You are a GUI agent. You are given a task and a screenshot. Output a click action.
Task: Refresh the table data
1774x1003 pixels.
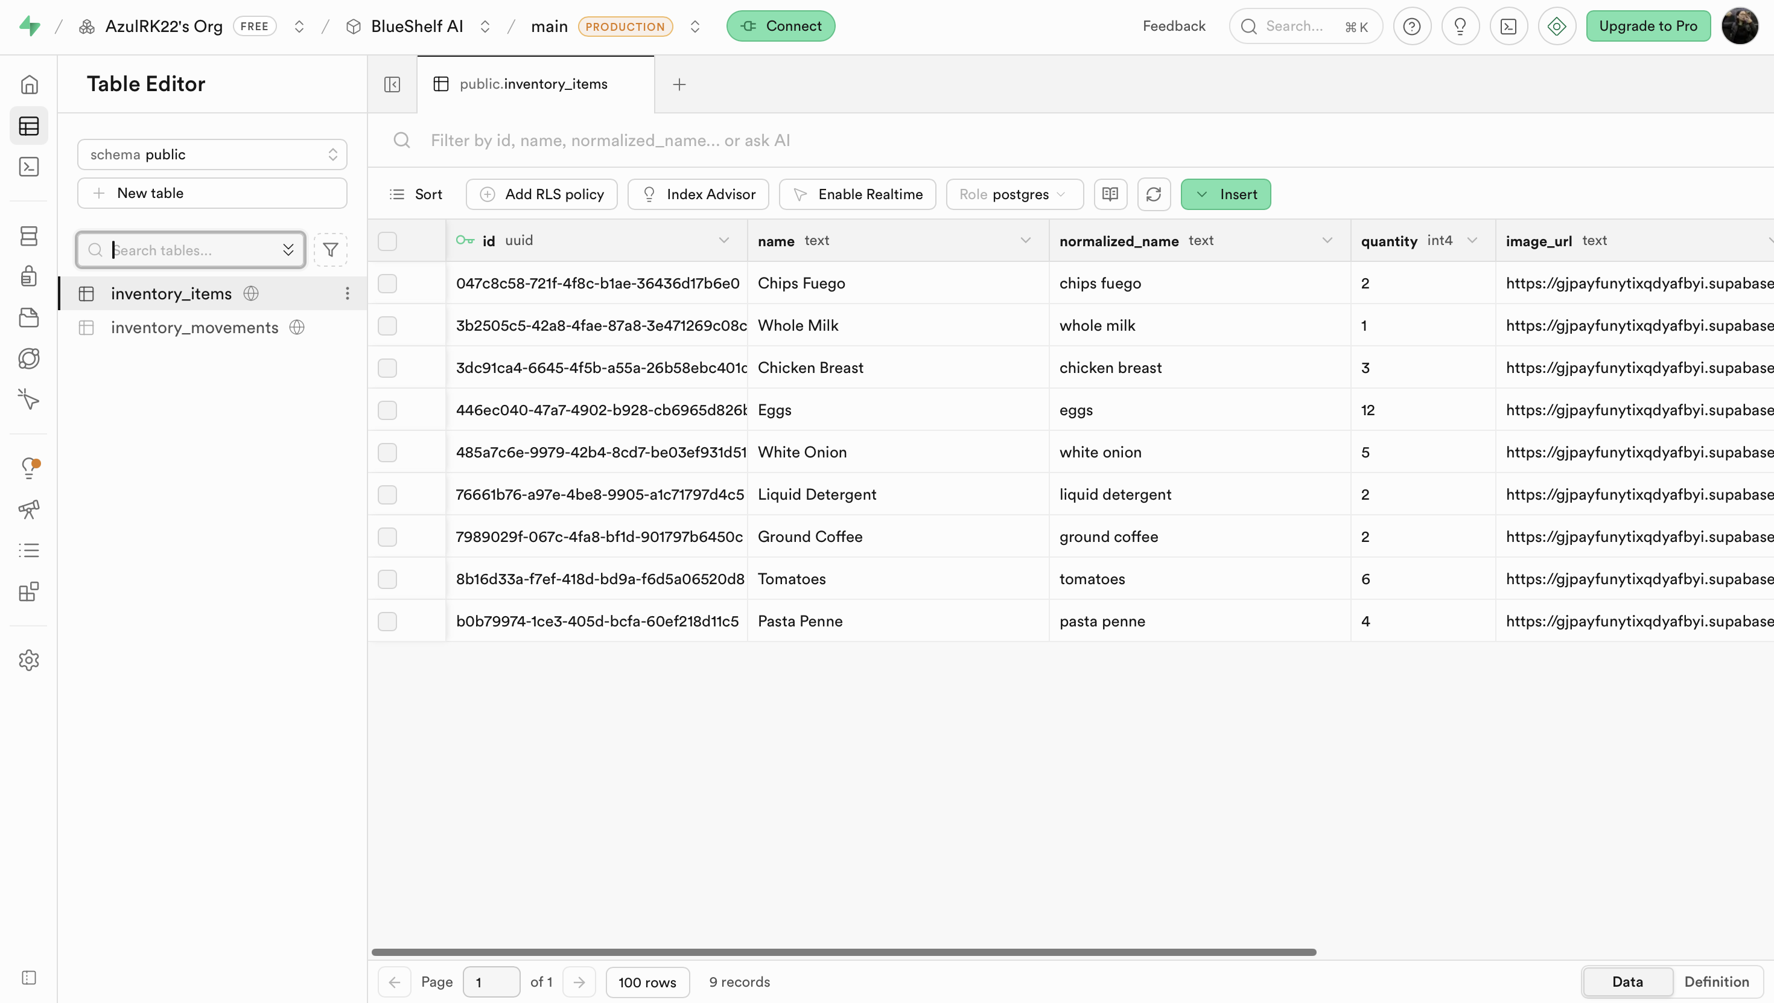(1154, 194)
